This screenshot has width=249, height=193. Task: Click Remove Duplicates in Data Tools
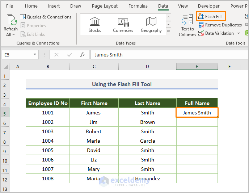(x=220, y=25)
